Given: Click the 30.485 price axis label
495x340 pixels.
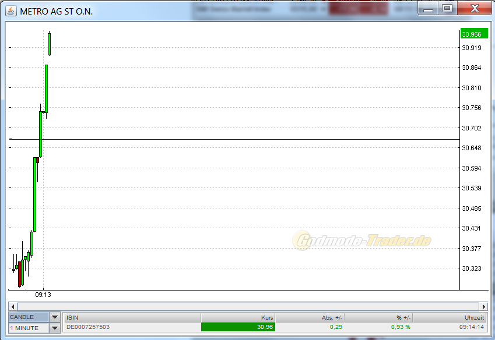Looking at the screenshot, I should (x=472, y=208).
